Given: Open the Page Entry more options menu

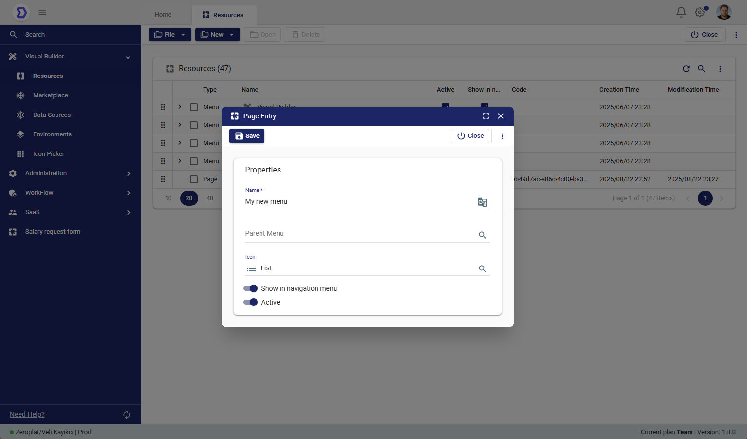Looking at the screenshot, I should pos(502,136).
